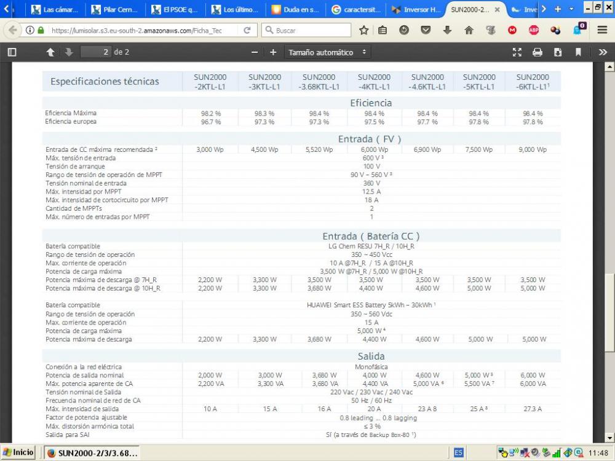Switch to the 'El PSOE q...' tab
The image size is (615, 461).
coord(175,10)
